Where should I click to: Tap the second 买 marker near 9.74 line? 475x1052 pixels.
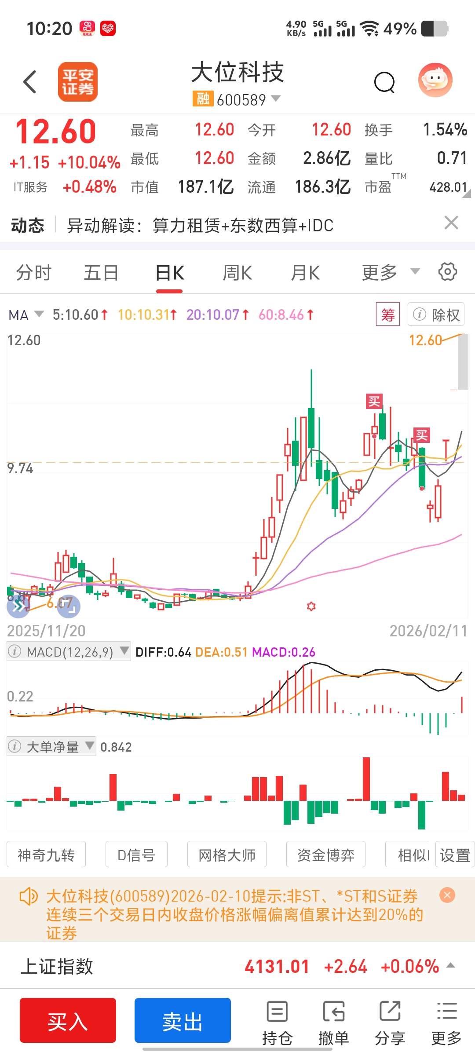point(421,435)
